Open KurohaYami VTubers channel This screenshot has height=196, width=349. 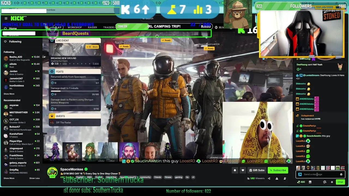(x=22, y=135)
